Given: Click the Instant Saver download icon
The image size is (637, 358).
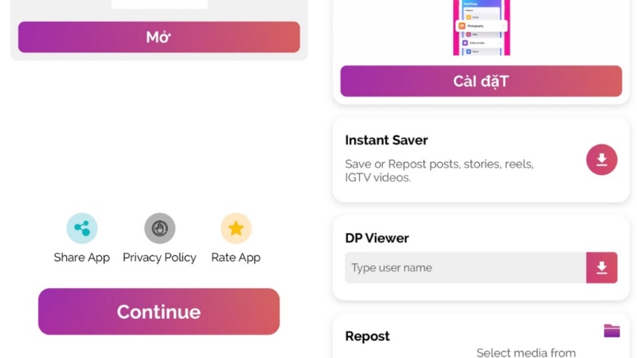Looking at the screenshot, I should click(x=602, y=160).
